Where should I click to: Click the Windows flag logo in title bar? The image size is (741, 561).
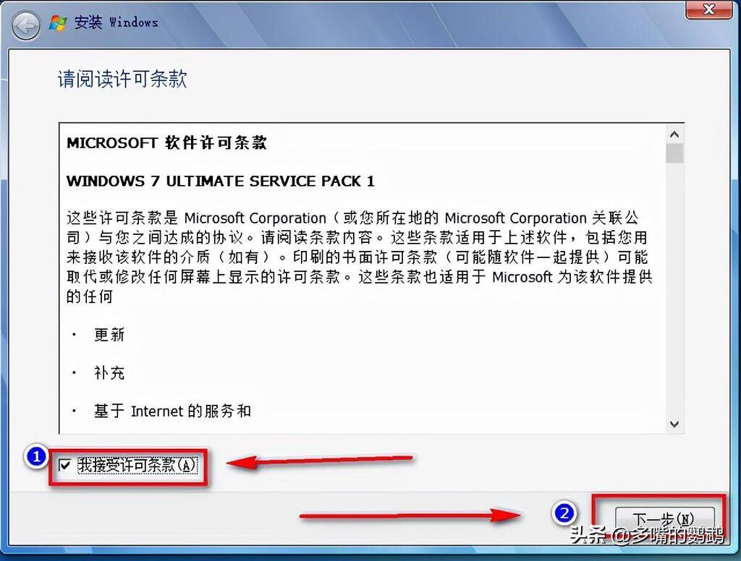58,22
